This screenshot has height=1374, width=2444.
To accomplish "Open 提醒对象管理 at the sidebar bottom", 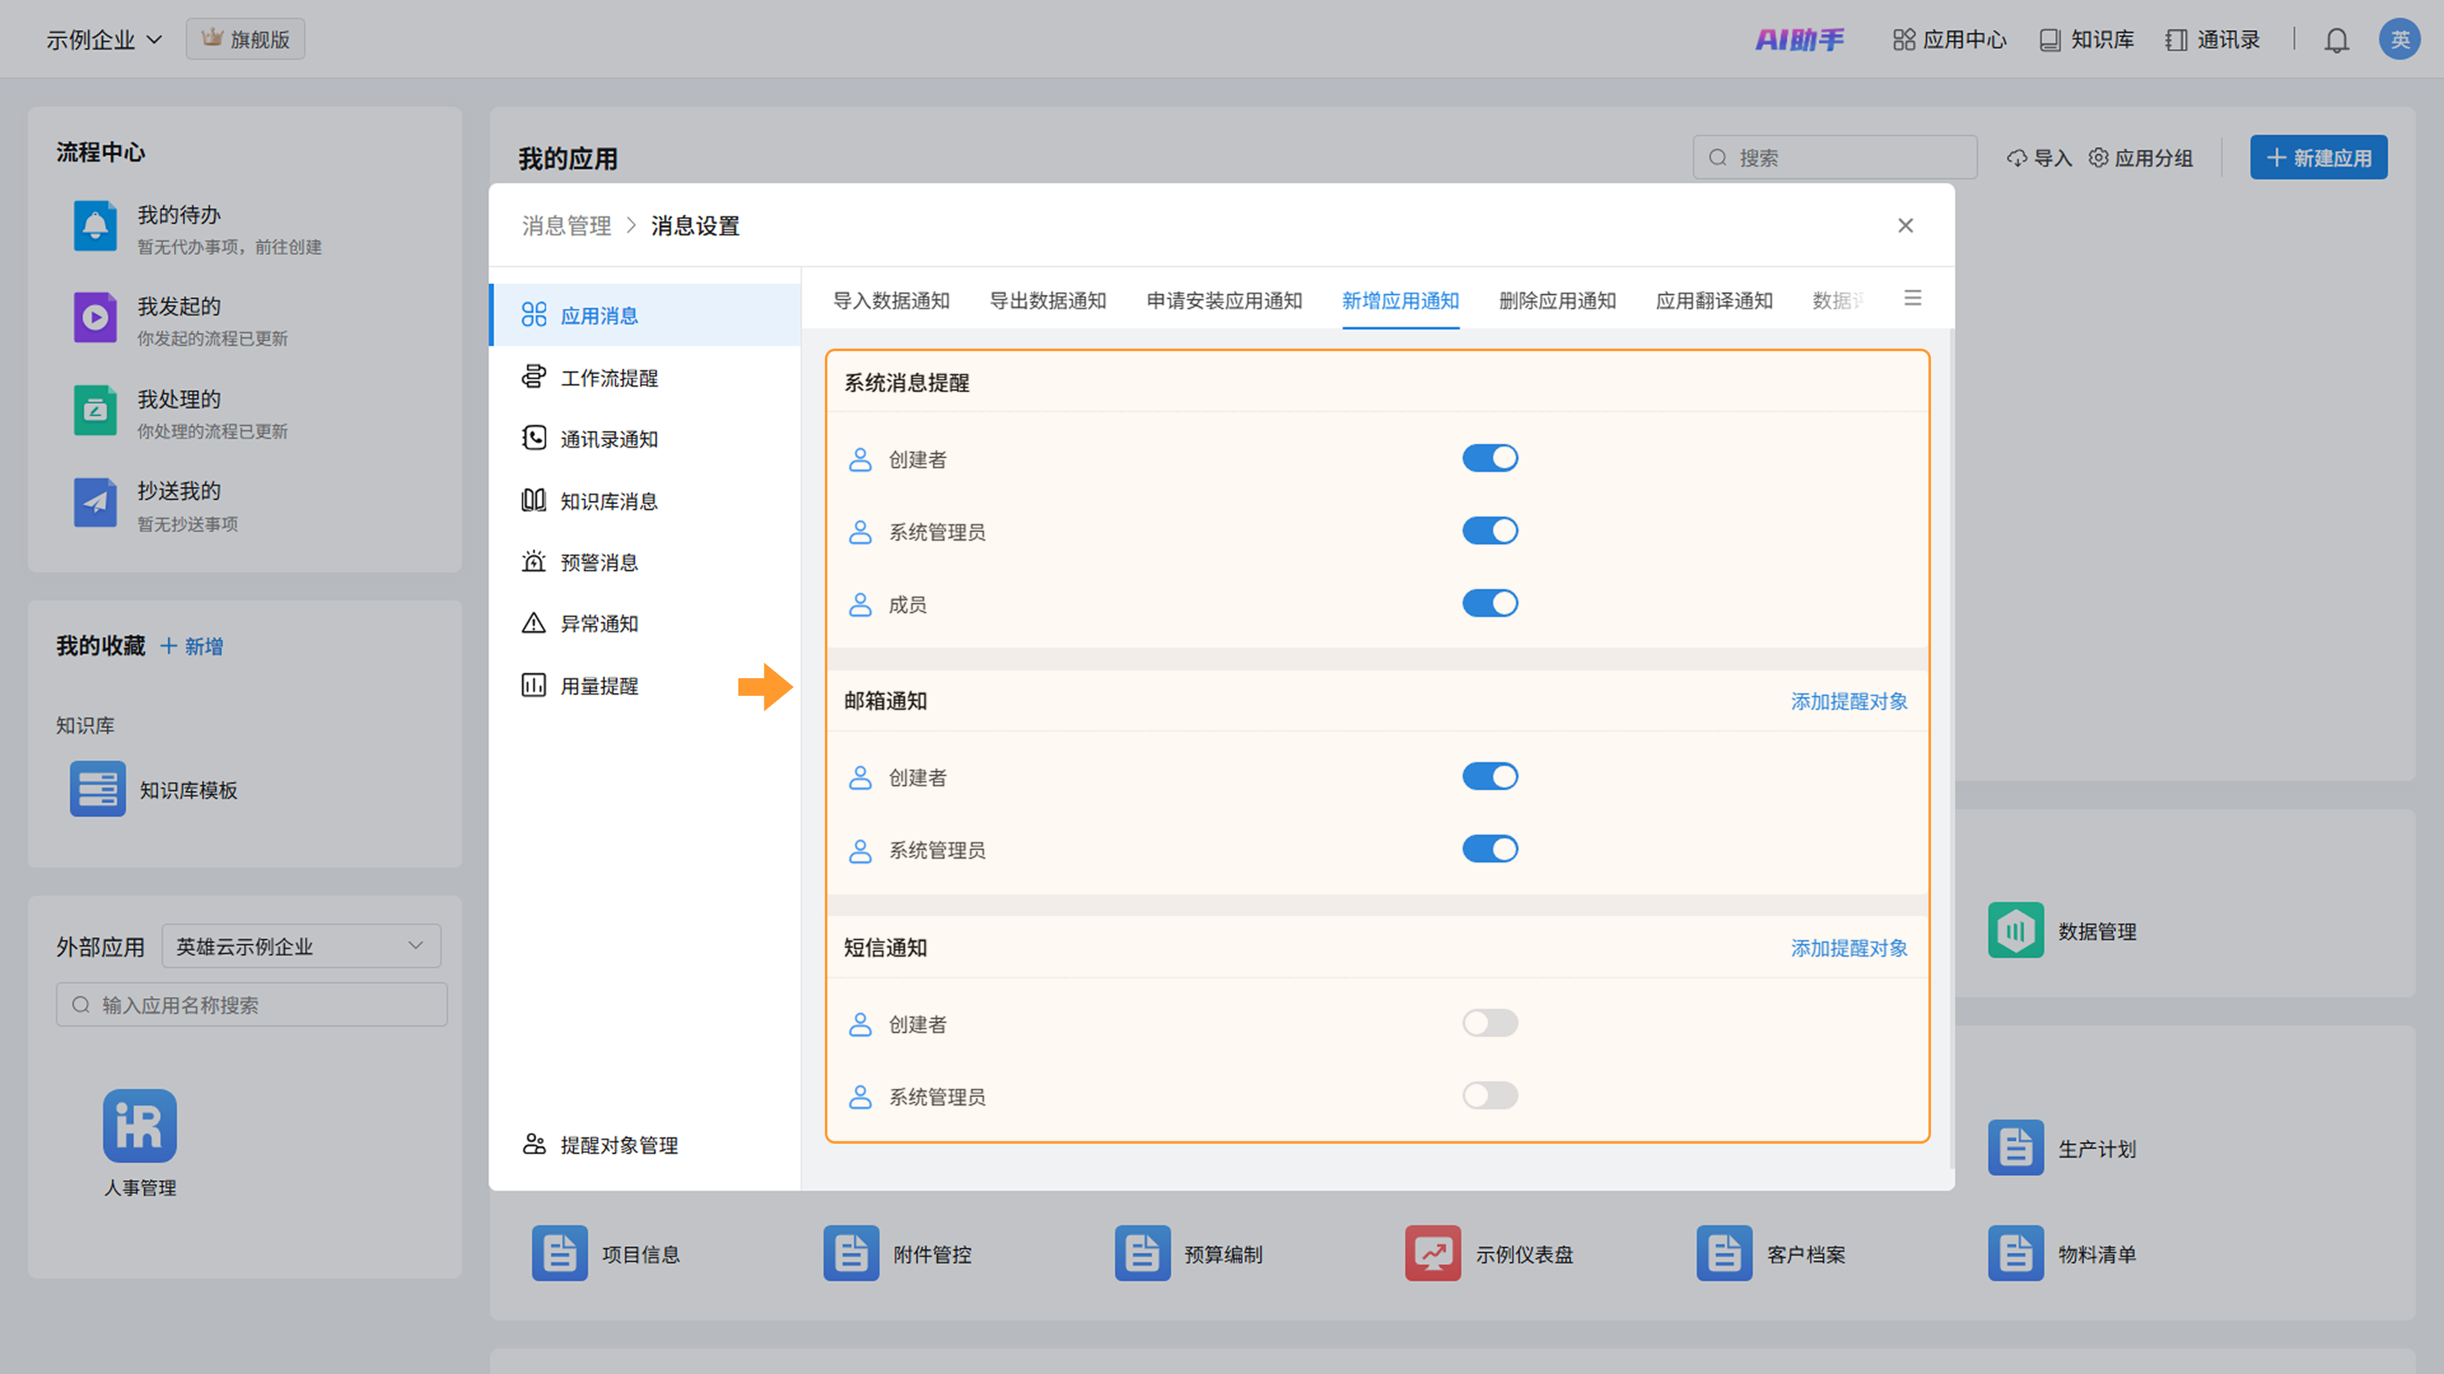I will coord(619,1144).
